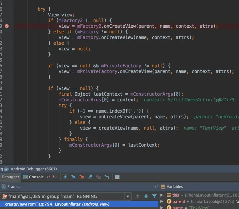Image resolution: width=239 pixels, height=209 pixels.
Task: Click the 'context: SelectThemeActivity@21179' inline hint
Action: pyautogui.click(x=189, y=100)
